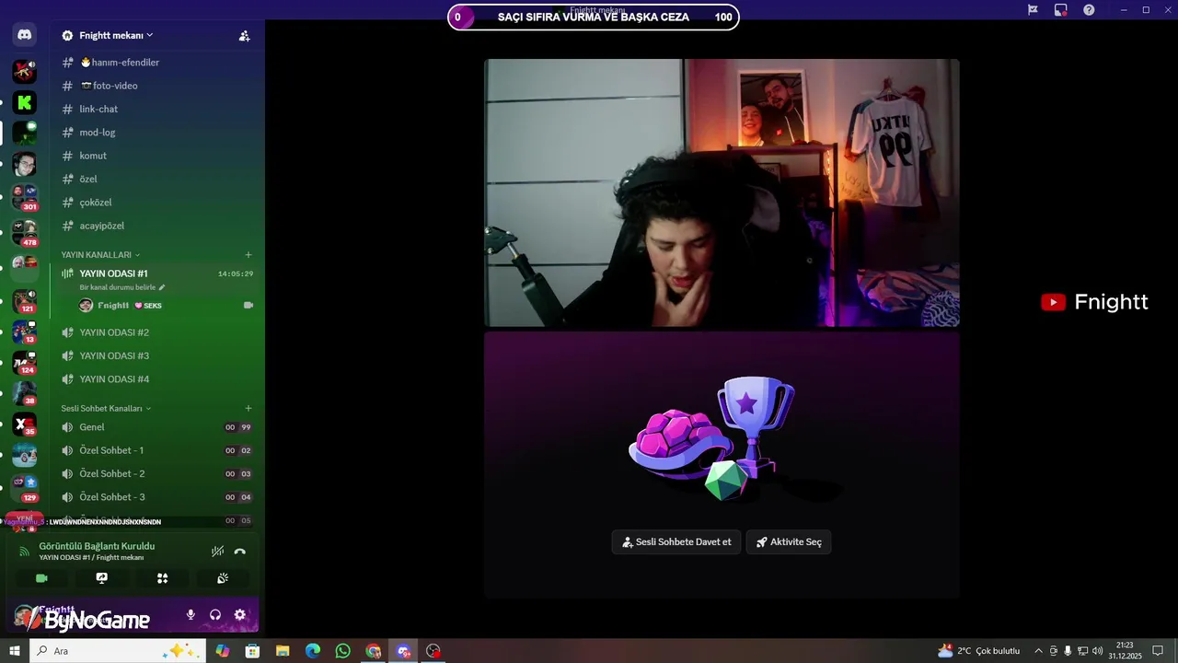Click the Fnightt webcam video tile
The image size is (1178, 663).
click(x=722, y=193)
